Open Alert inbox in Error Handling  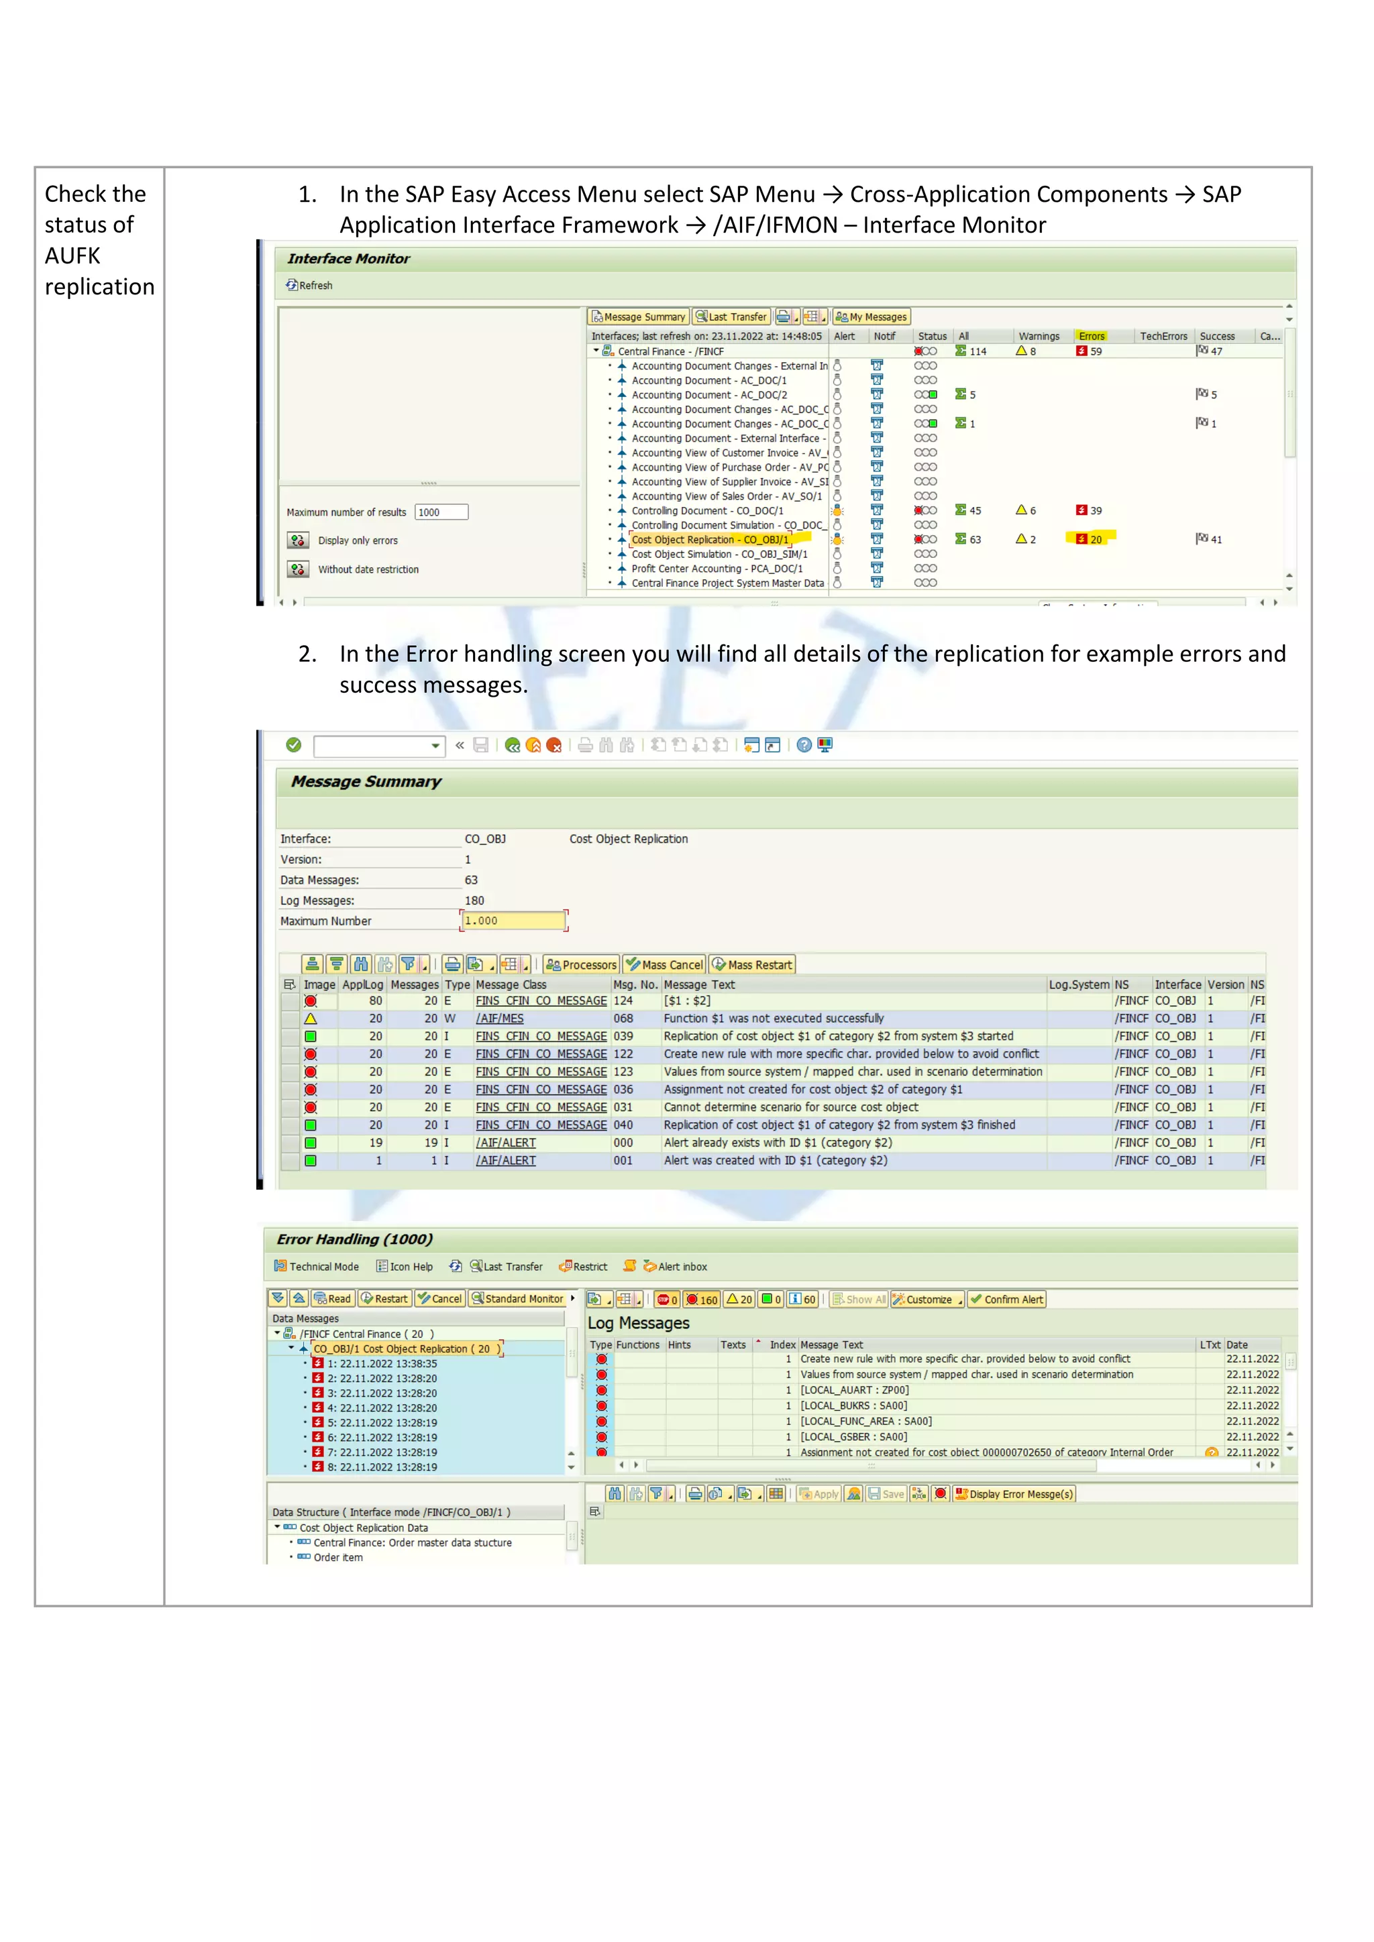pos(675,1266)
